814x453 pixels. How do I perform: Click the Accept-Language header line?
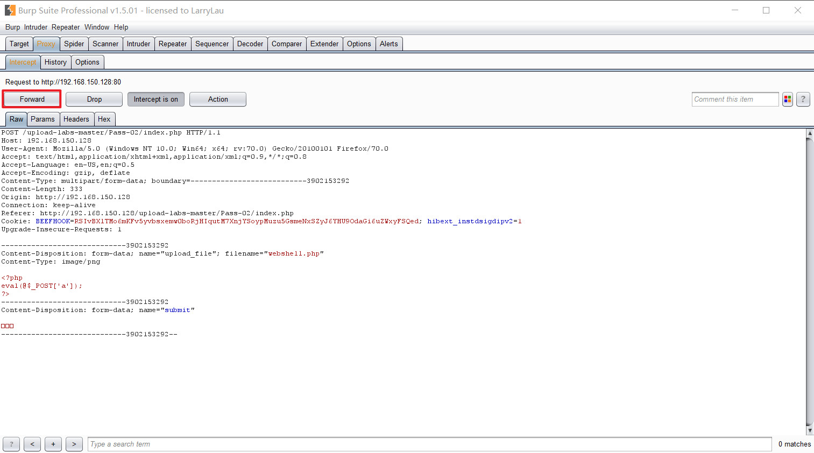68,165
